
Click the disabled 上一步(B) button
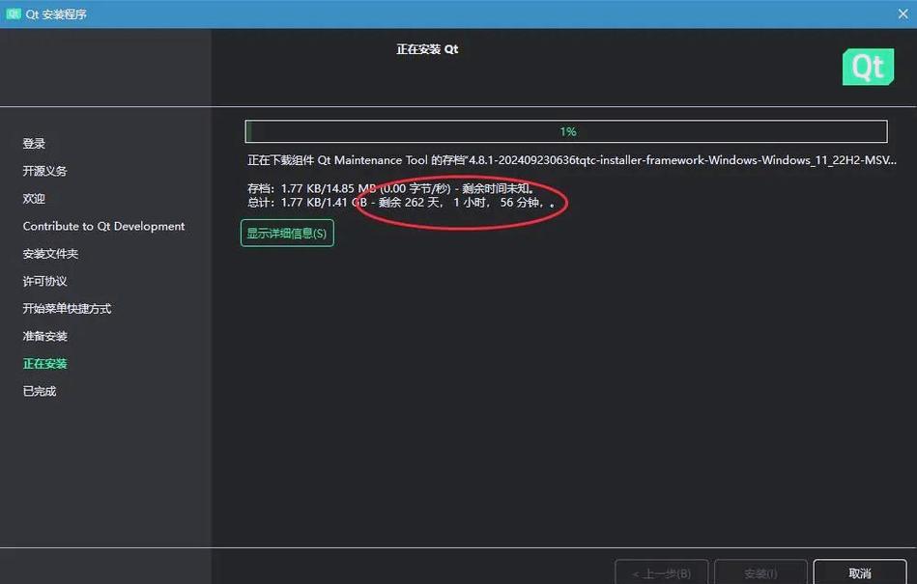[x=662, y=573]
